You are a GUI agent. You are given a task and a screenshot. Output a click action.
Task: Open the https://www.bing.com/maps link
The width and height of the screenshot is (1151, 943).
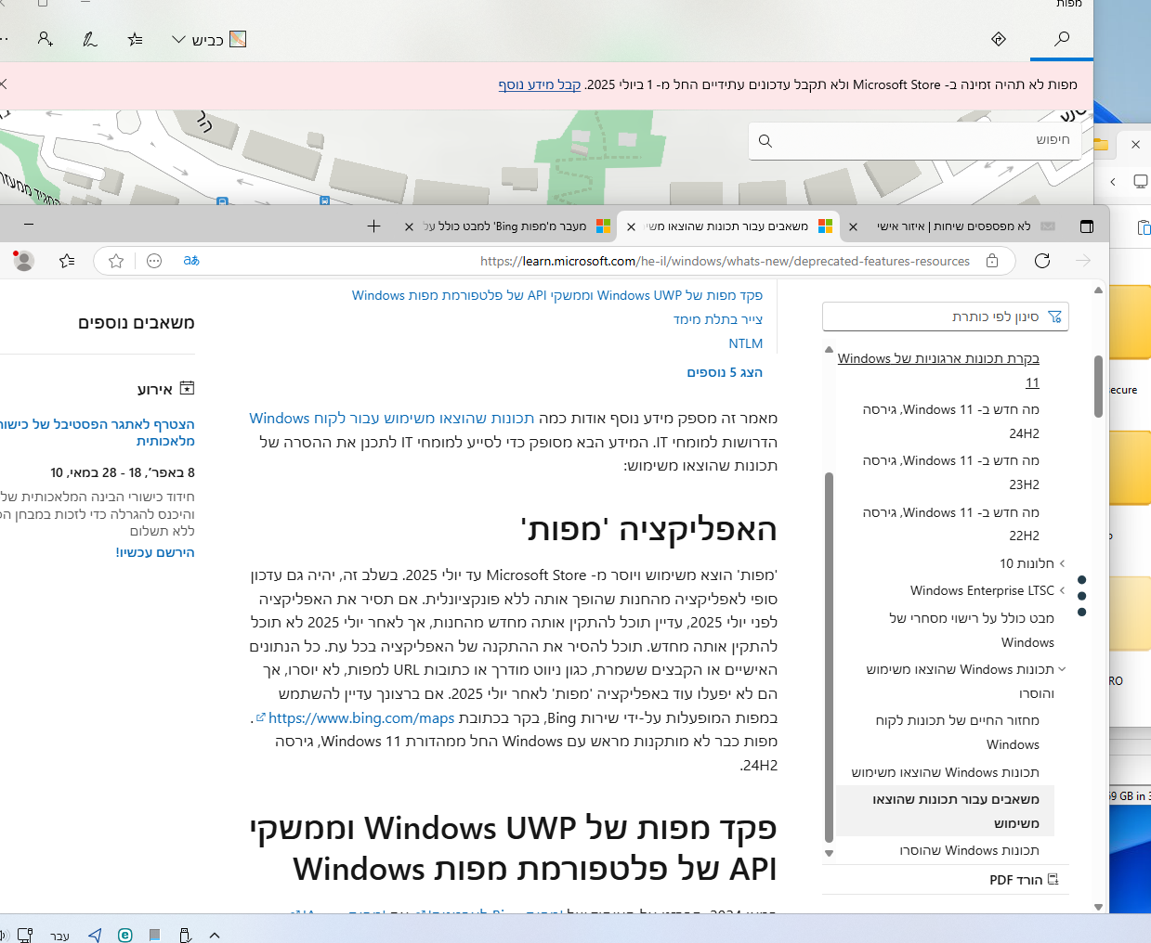(360, 718)
